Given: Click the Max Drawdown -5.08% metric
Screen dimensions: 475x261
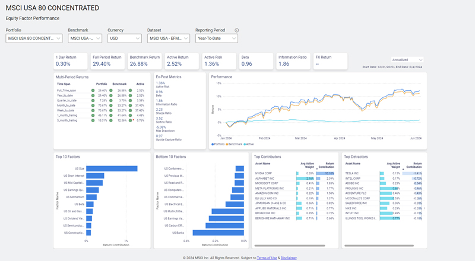Looking at the screenshot, I should [166, 129].
